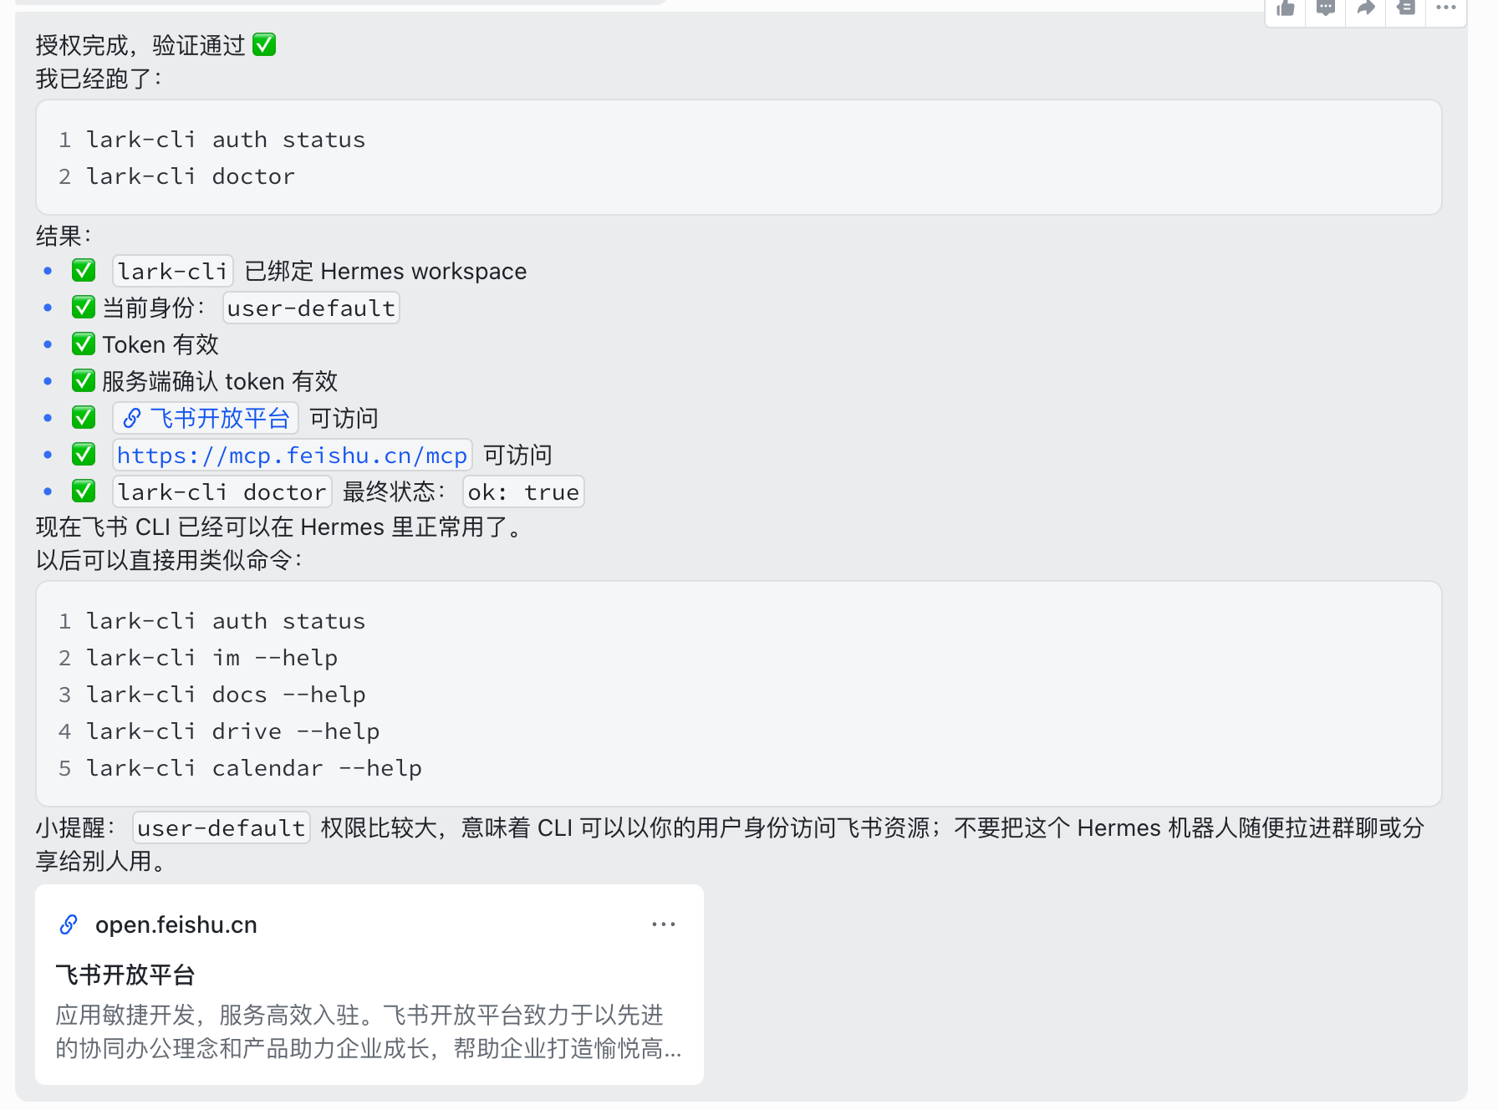Click the tag-shaped icon in message toolbar

pos(1406,9)
